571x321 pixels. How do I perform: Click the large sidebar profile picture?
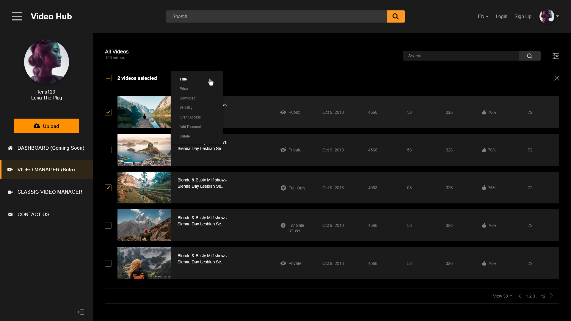tap(46, 62)
